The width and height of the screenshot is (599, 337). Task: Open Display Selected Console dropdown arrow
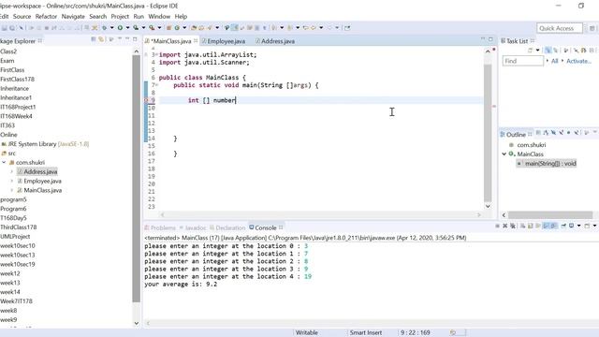coord(578,226)
